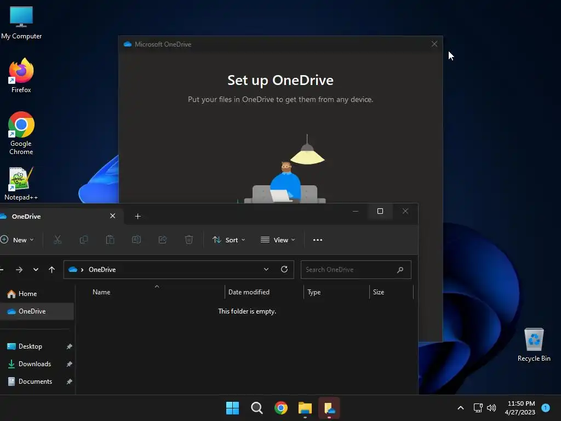The width and height of the screenshot is (561, 421).
Task: Click the Paste clipboard icon
Action: pos(110,240)
